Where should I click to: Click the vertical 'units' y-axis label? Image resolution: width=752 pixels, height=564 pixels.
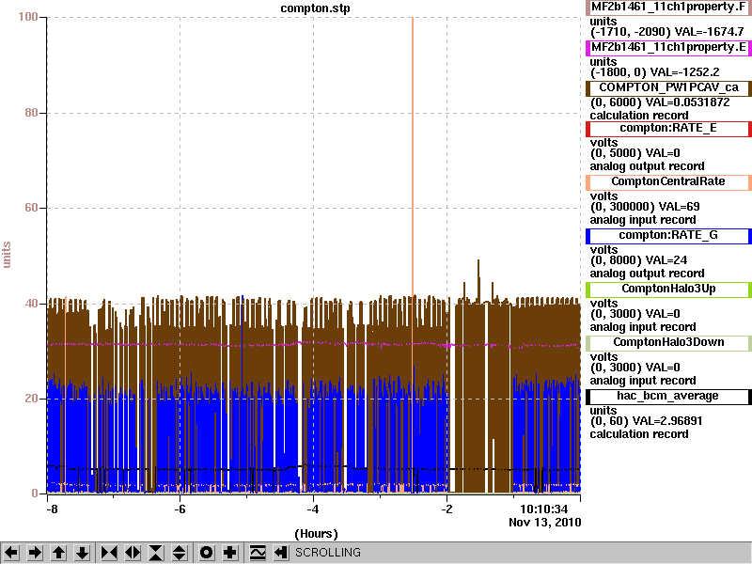click(7, 255)
